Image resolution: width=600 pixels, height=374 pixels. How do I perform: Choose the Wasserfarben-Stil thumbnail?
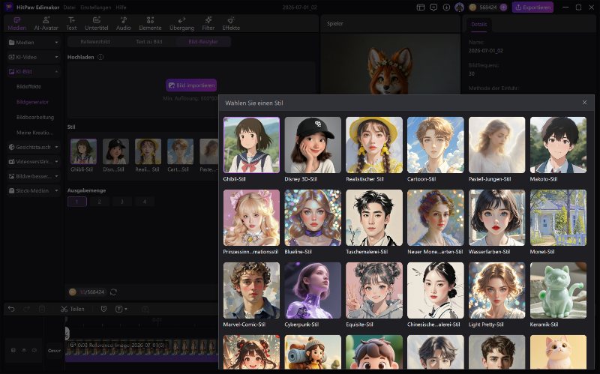[x=496, y=217]
